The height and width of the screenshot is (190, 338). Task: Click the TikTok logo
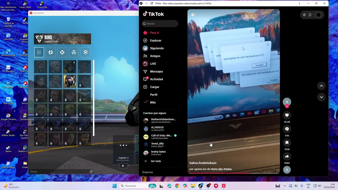click(153, 14)
